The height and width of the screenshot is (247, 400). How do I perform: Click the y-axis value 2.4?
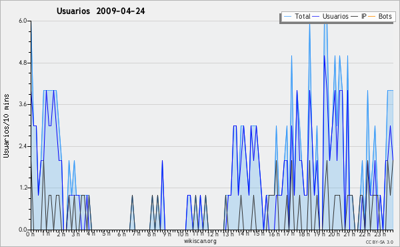[23, 146]
